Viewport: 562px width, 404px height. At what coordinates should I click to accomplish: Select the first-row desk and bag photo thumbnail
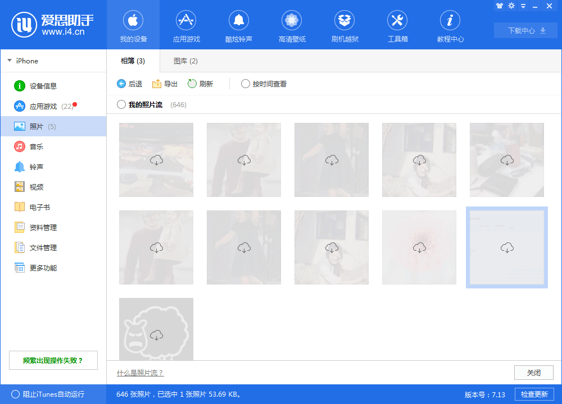click(x=507, y=160)
